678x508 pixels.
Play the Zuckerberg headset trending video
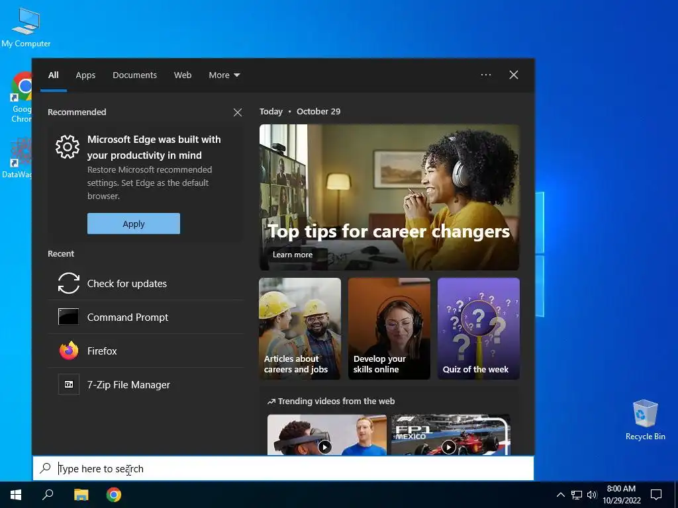point(327,435)
